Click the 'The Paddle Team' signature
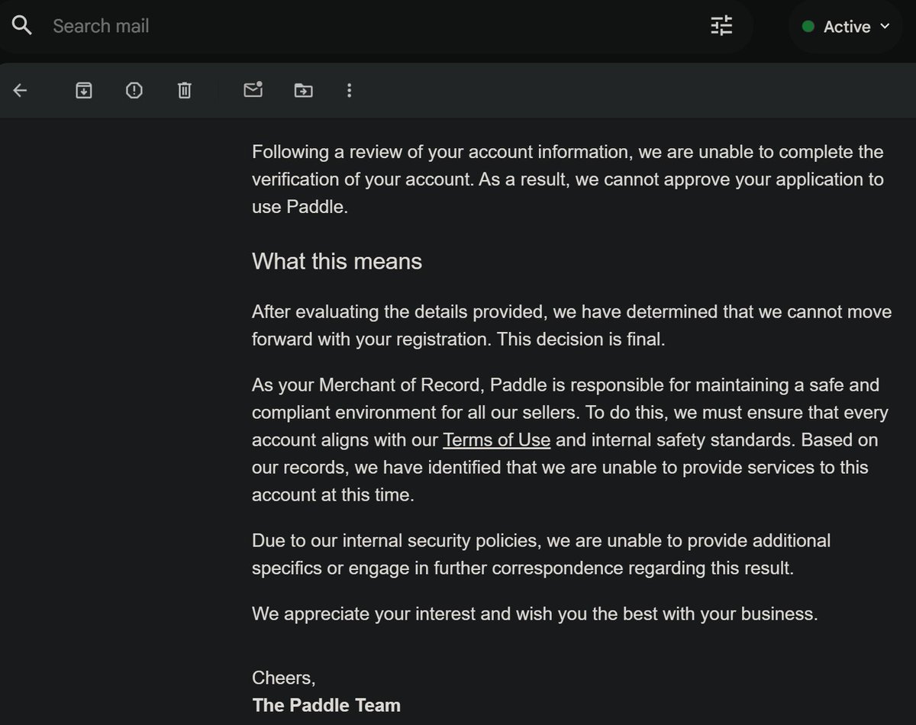The width and height of the screenshot is (916, 725). point(326,705)
